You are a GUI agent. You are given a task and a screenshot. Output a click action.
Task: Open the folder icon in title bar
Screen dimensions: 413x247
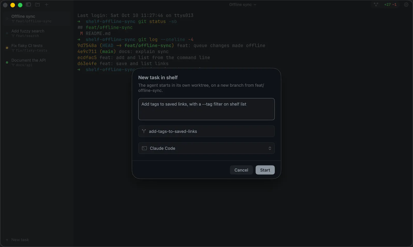pos(37,5)
